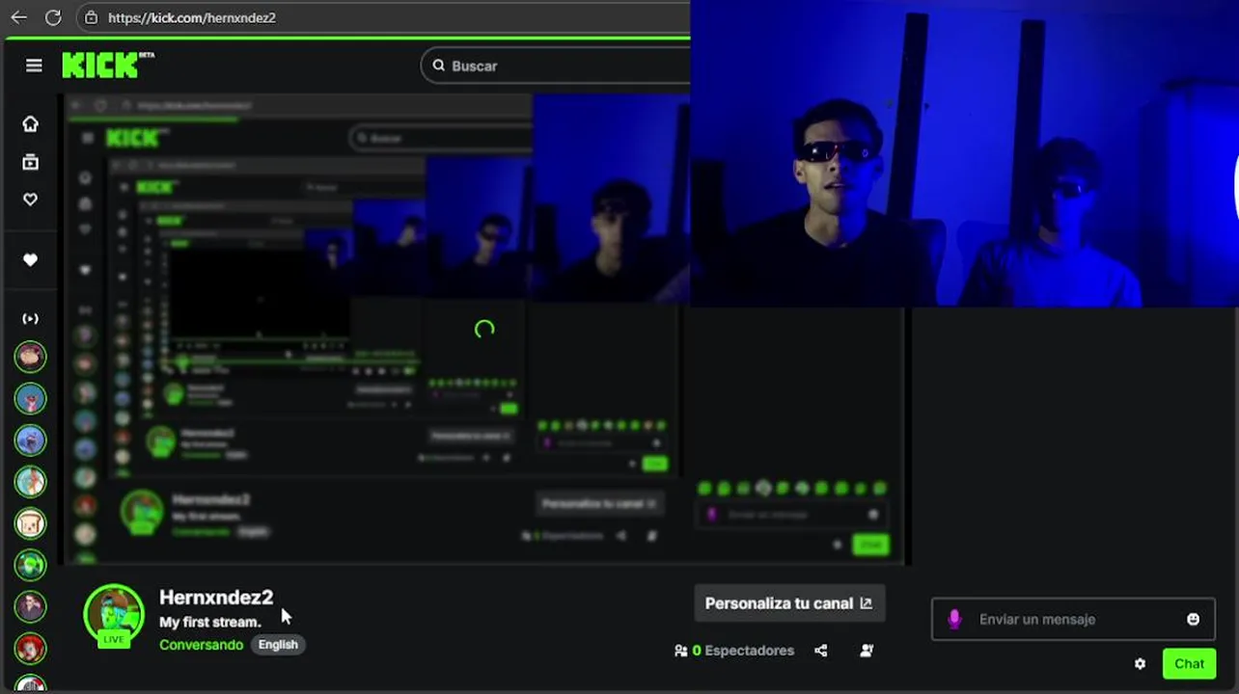Click the kick.com/hernxndez2 address bar
This screenshot has width=1239, height=694.
[x=381, y=17]
